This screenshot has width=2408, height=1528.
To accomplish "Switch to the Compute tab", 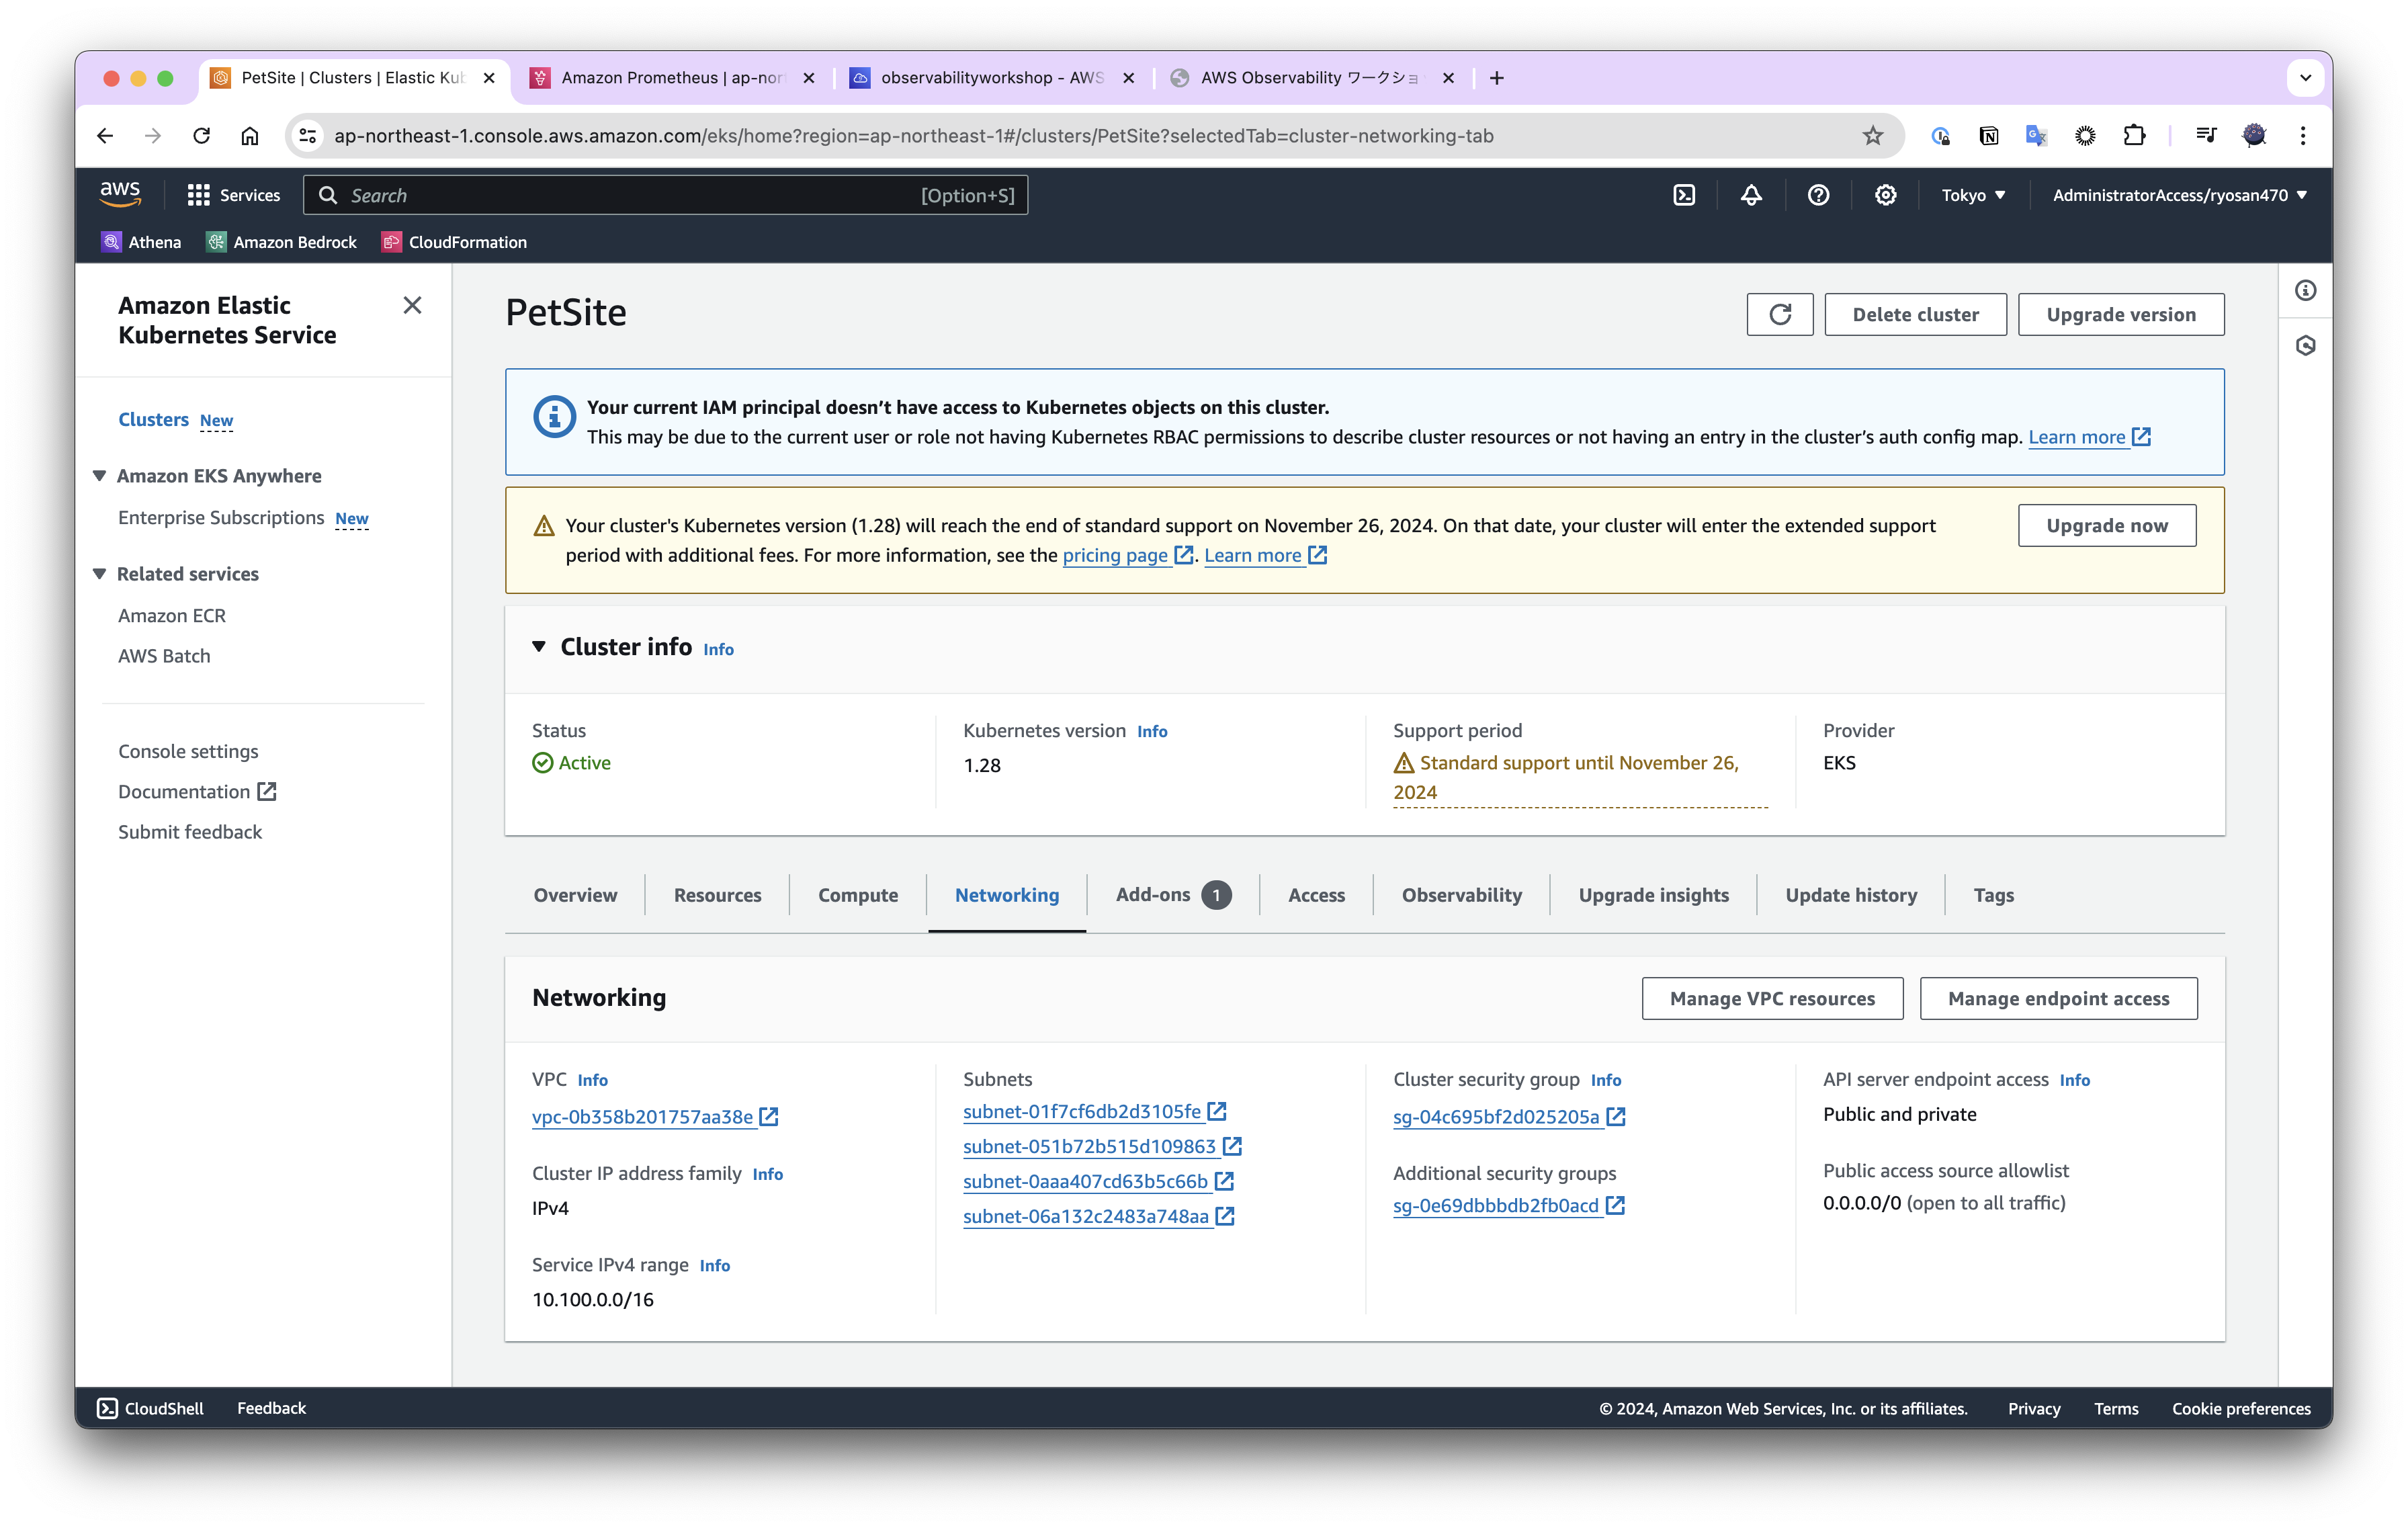I will tap(857, 895).
